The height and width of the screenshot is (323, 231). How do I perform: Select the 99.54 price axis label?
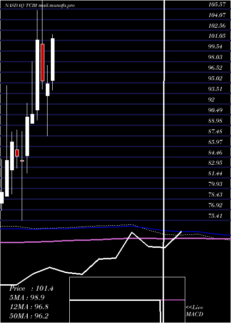(x=215, y=47)
